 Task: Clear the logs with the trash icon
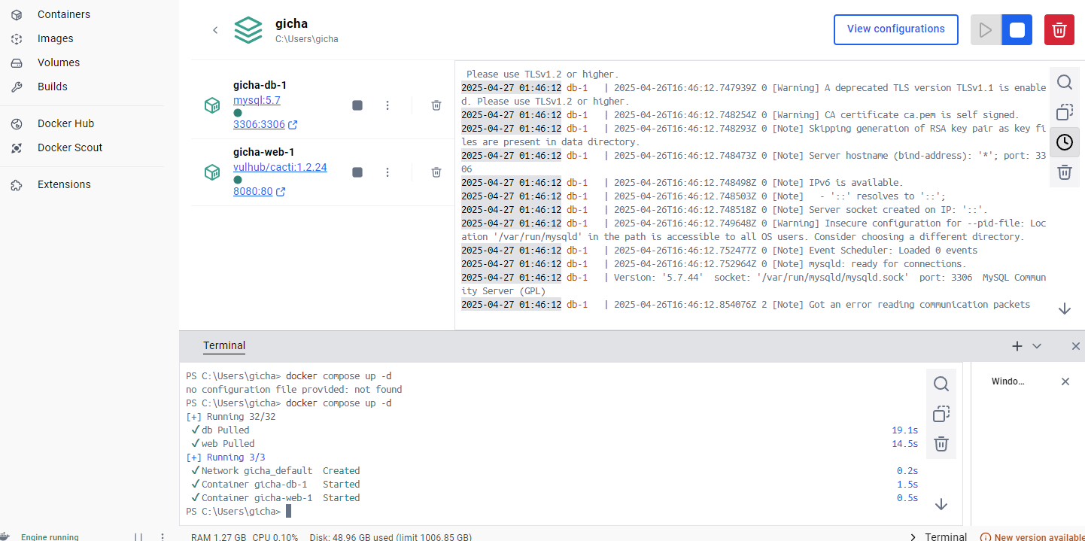pos(1065,172)
